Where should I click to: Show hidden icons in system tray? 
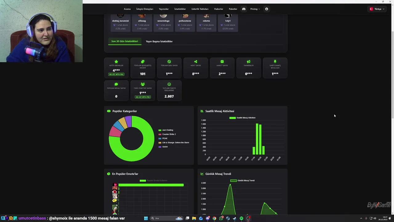[361, 218]
